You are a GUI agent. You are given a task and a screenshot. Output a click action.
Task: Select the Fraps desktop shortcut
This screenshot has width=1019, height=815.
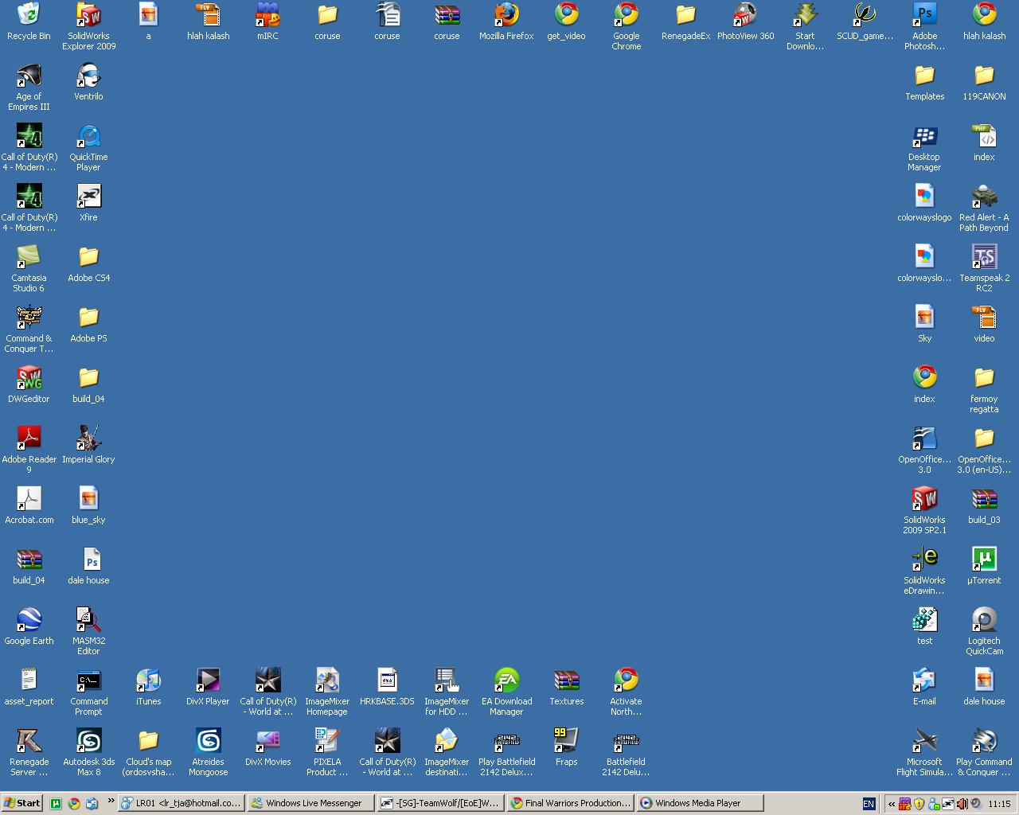tap(566, 741)
